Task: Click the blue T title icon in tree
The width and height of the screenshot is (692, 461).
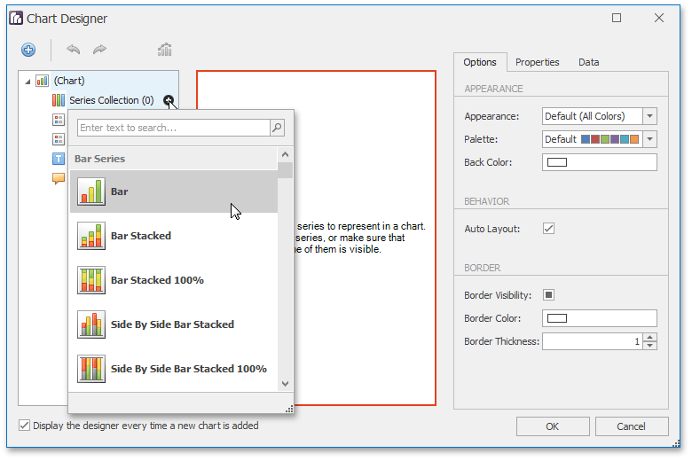Action: coord(59,159)
